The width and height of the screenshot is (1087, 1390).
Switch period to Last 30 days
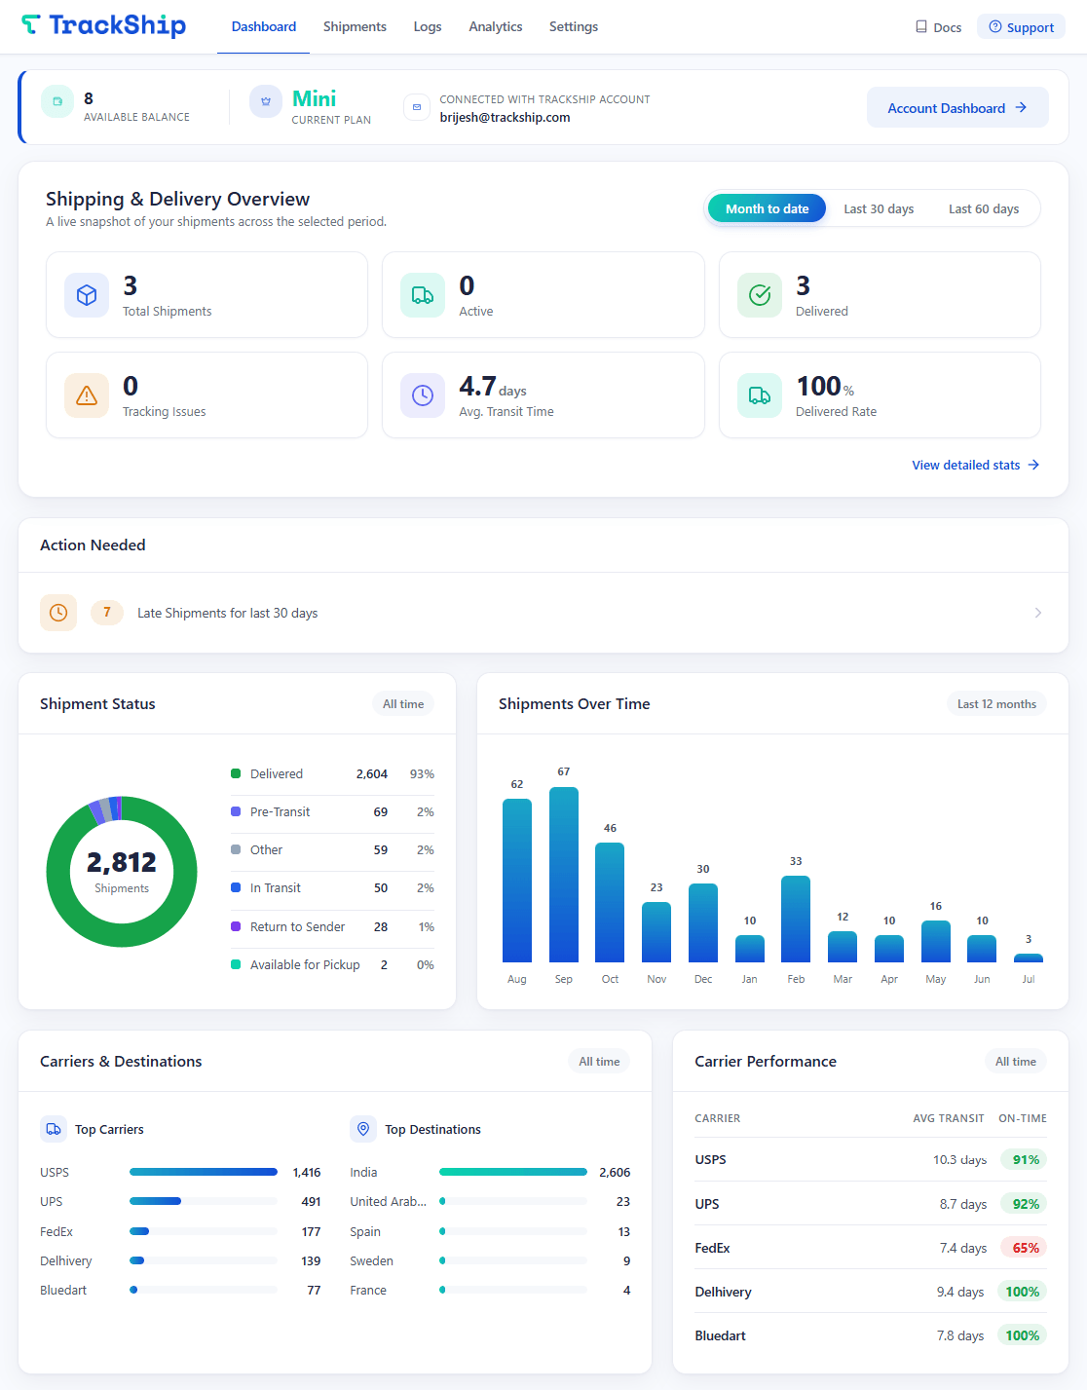click(879, 208)
